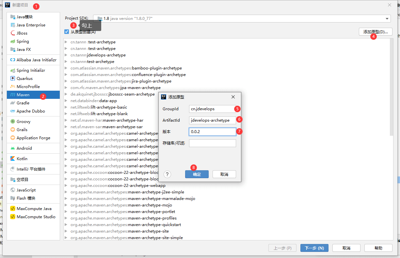The image size is (400, 258).
Task: Open the Project SDK dropdown
Action: click(x=242, y=19)
